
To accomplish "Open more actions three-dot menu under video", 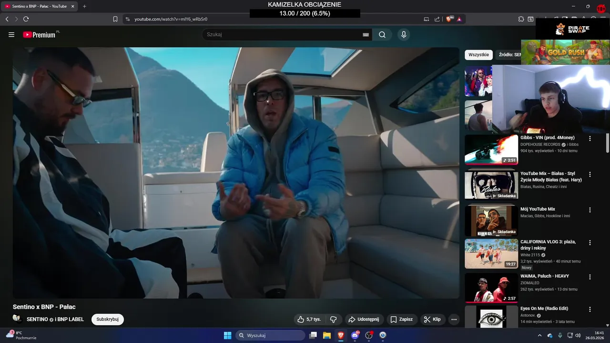I will pyautogui.click(x=454, y=319).
